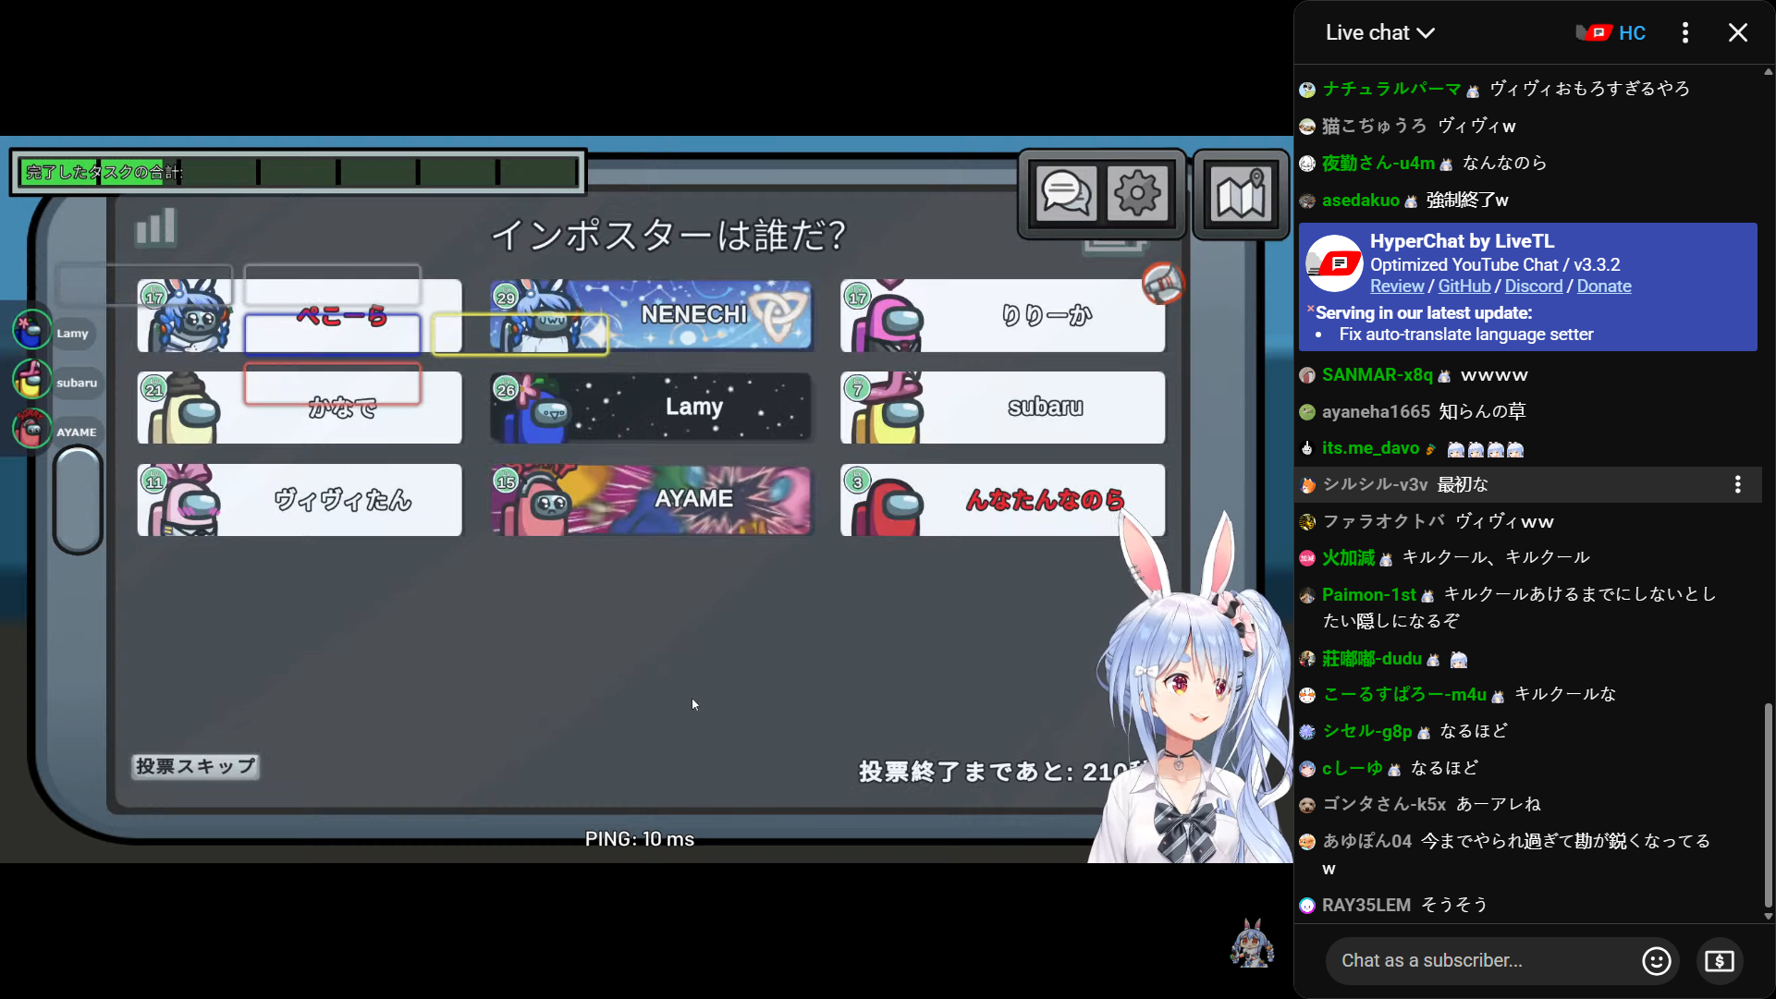
Task: Vote for subaru player card
Action: 1003,408
